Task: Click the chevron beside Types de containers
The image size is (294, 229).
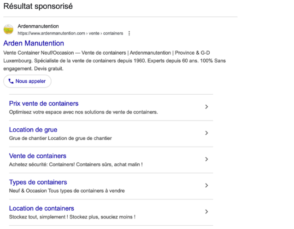Action: (206, 185)
